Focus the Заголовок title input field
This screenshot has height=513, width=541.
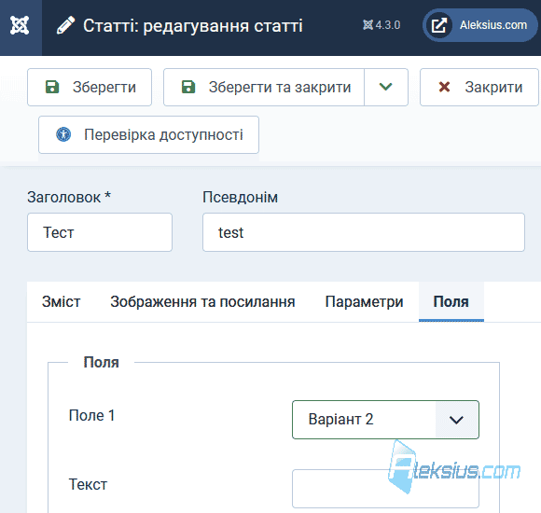tap(100, 232)
